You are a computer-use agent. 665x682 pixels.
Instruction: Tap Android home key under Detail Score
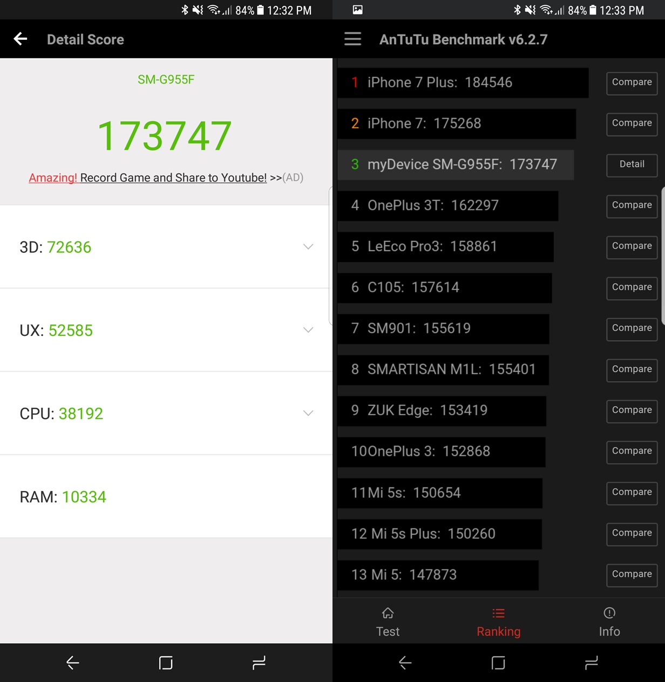click(166, 663)
